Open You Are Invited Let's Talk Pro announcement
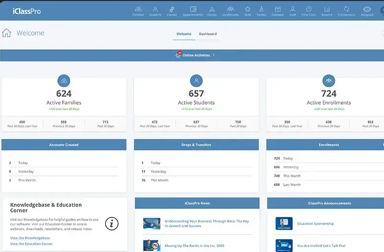This screenshot has width=384, height=252. coord(321,246)
